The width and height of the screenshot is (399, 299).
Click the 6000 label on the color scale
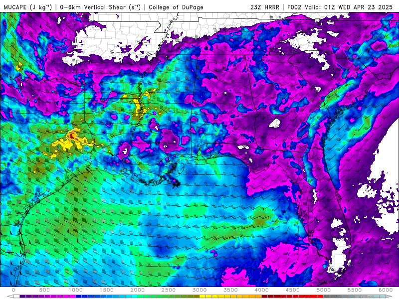(386, 290)
